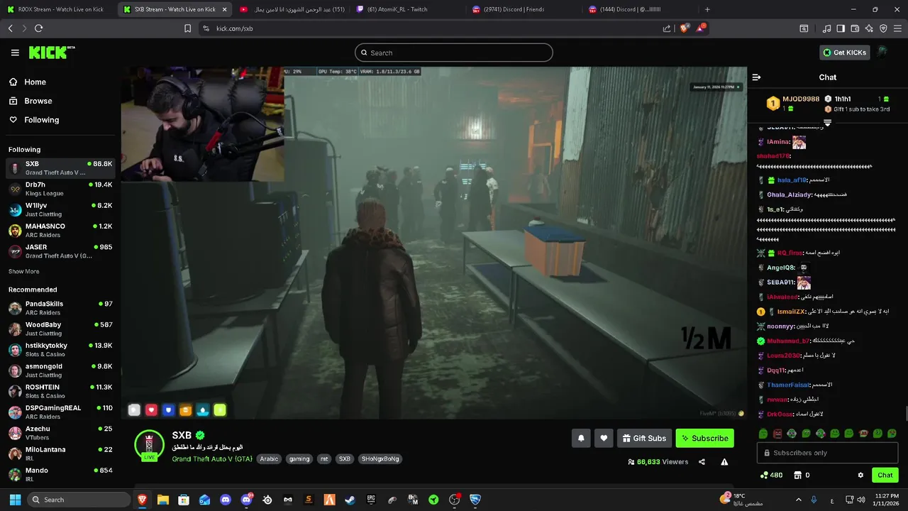Click the green Subscribe button

[704, 438]
